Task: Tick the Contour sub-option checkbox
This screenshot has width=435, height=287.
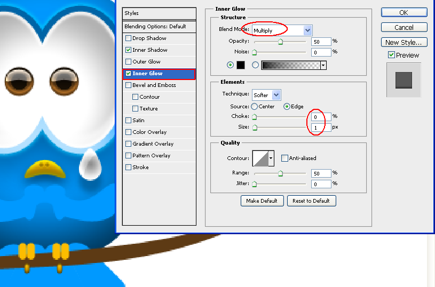Action: point(135,97)
